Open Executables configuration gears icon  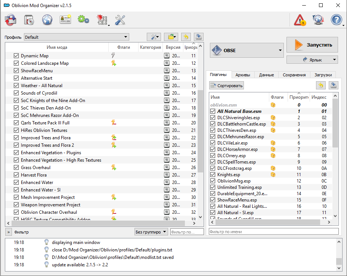point(83,19)
